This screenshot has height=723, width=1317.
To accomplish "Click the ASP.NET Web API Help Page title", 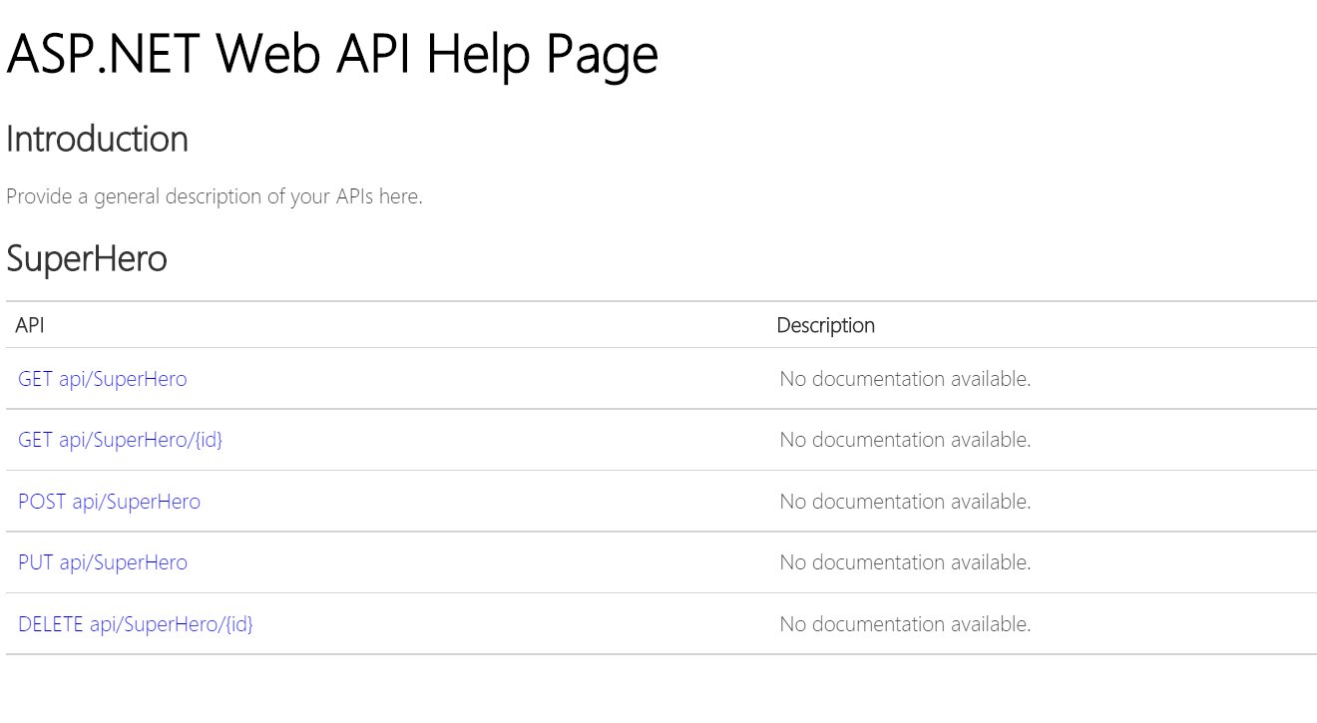I will [x=331, y=54].
